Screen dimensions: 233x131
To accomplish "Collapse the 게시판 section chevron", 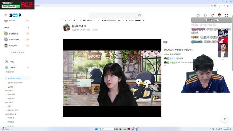I will [28, 67].
